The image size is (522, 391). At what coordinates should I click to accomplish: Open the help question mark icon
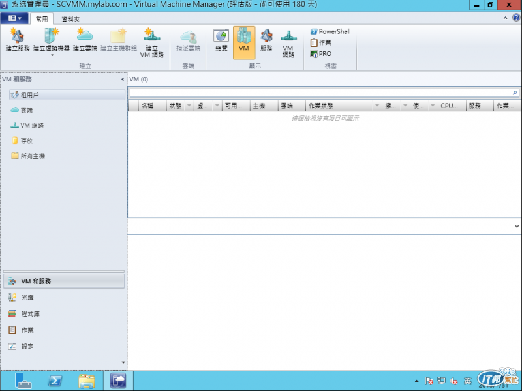516,18
